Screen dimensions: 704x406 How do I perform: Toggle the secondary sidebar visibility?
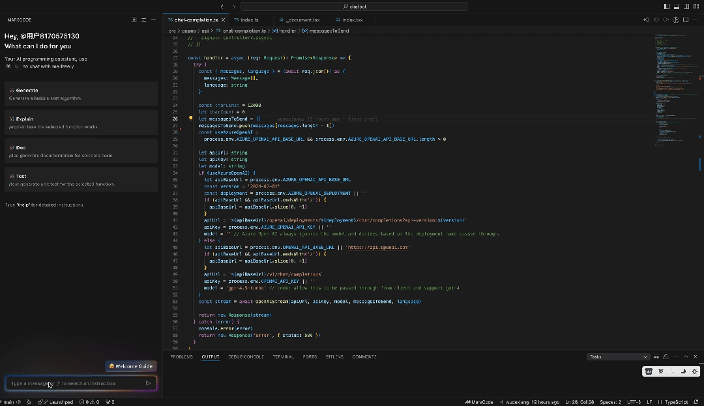click(x=685, y=7)
